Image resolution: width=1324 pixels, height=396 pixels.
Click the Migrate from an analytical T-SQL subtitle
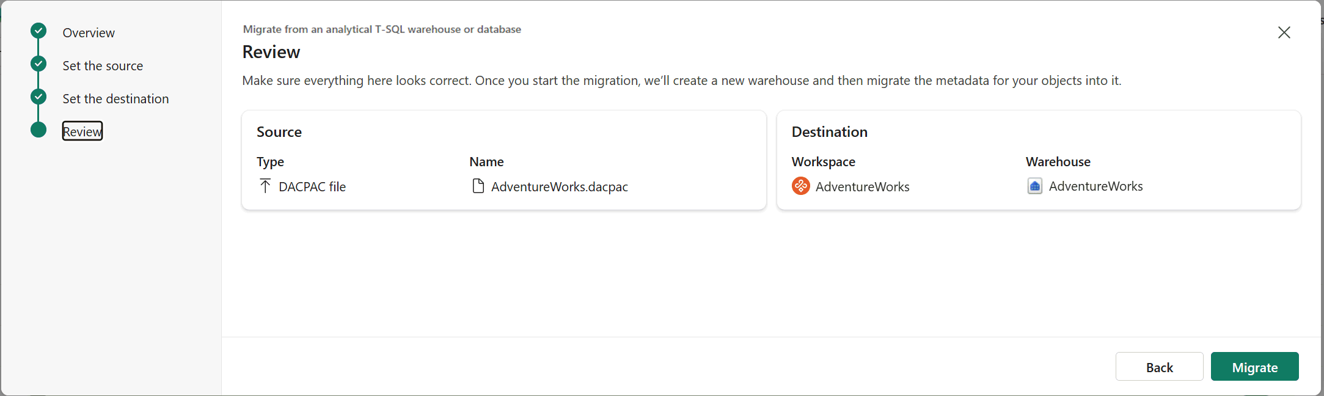pyautogui.click(x=382, y=29)
